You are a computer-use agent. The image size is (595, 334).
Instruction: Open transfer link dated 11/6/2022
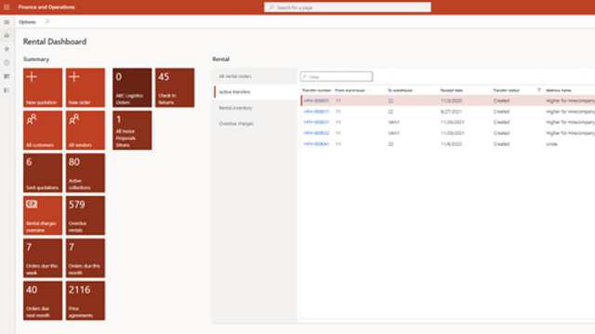click(x=316, y=144)
